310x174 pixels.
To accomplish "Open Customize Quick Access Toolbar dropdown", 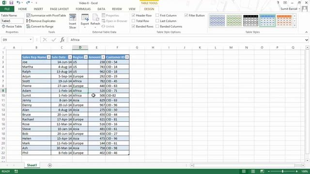I will [36, 3].
